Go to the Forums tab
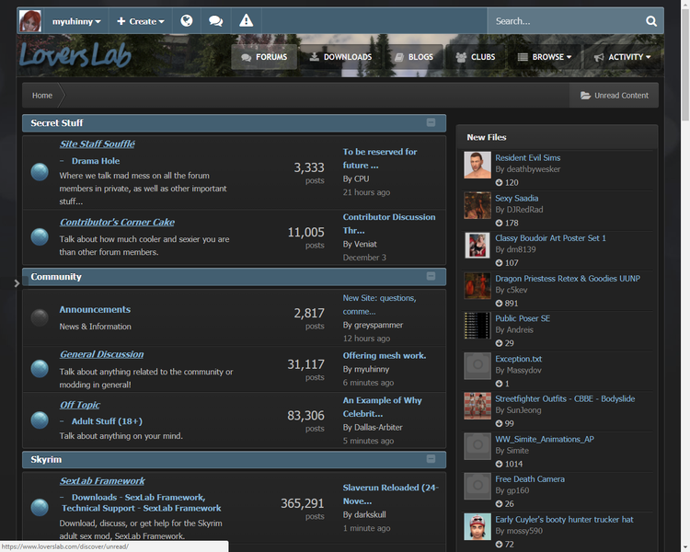The image size is (690, 552). coord(264,57)
